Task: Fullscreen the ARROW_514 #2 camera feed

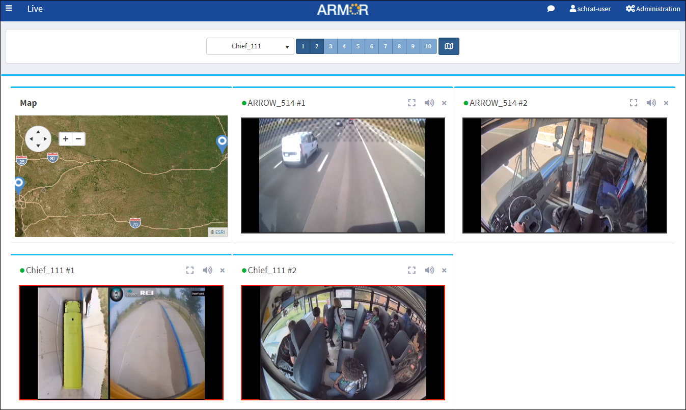Action: [x=634, y=103]
